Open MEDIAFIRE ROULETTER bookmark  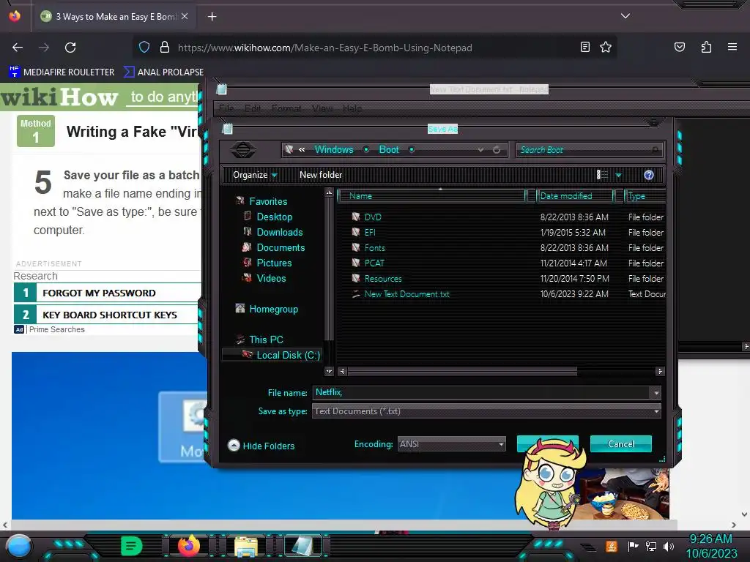pos(62,72)
